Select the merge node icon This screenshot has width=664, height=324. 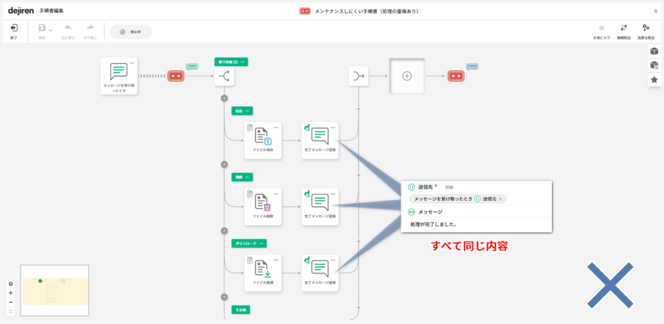[359, 76]
